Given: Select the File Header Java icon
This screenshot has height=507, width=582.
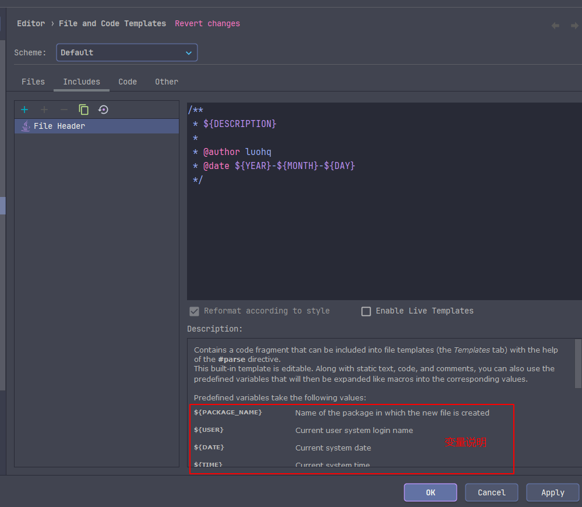Looking at the screenshot, I should point(25,126).
